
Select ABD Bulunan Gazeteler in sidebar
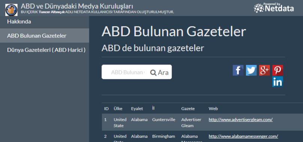(45, 35)
